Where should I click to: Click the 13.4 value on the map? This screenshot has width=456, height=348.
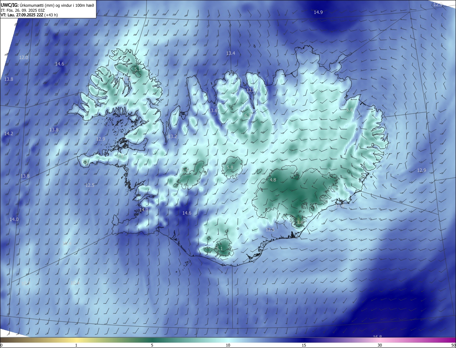coord(230,53)
